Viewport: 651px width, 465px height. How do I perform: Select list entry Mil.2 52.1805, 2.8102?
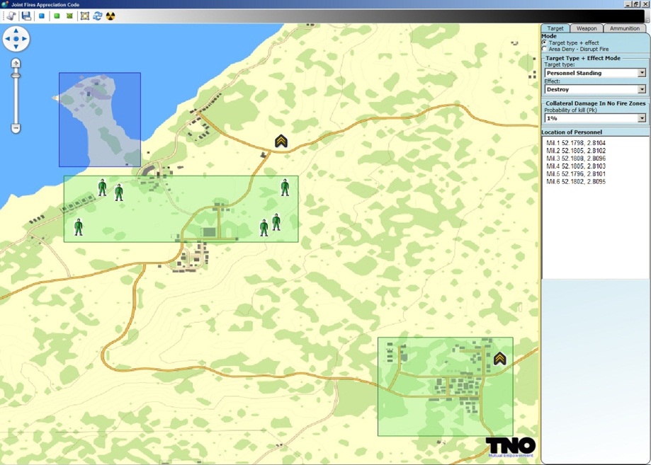[x=576, y=151]
